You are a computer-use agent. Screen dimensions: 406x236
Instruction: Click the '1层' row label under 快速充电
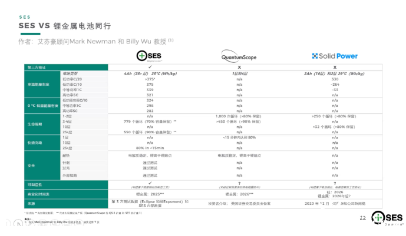tap(65, 137)
